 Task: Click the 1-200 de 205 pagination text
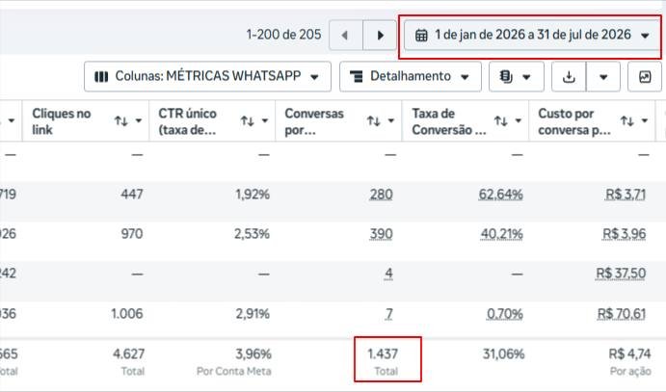[x=283, y=35]
